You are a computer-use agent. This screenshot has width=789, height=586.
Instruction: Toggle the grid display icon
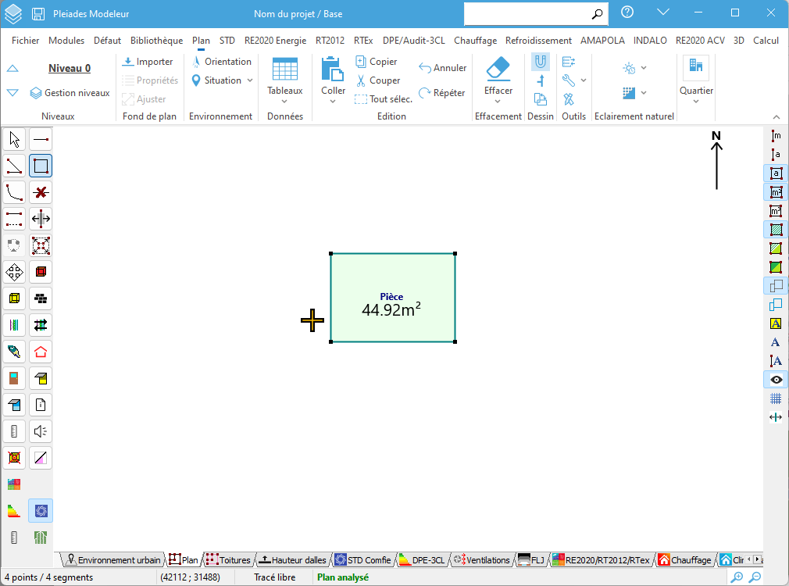click(x=776, y=398)
